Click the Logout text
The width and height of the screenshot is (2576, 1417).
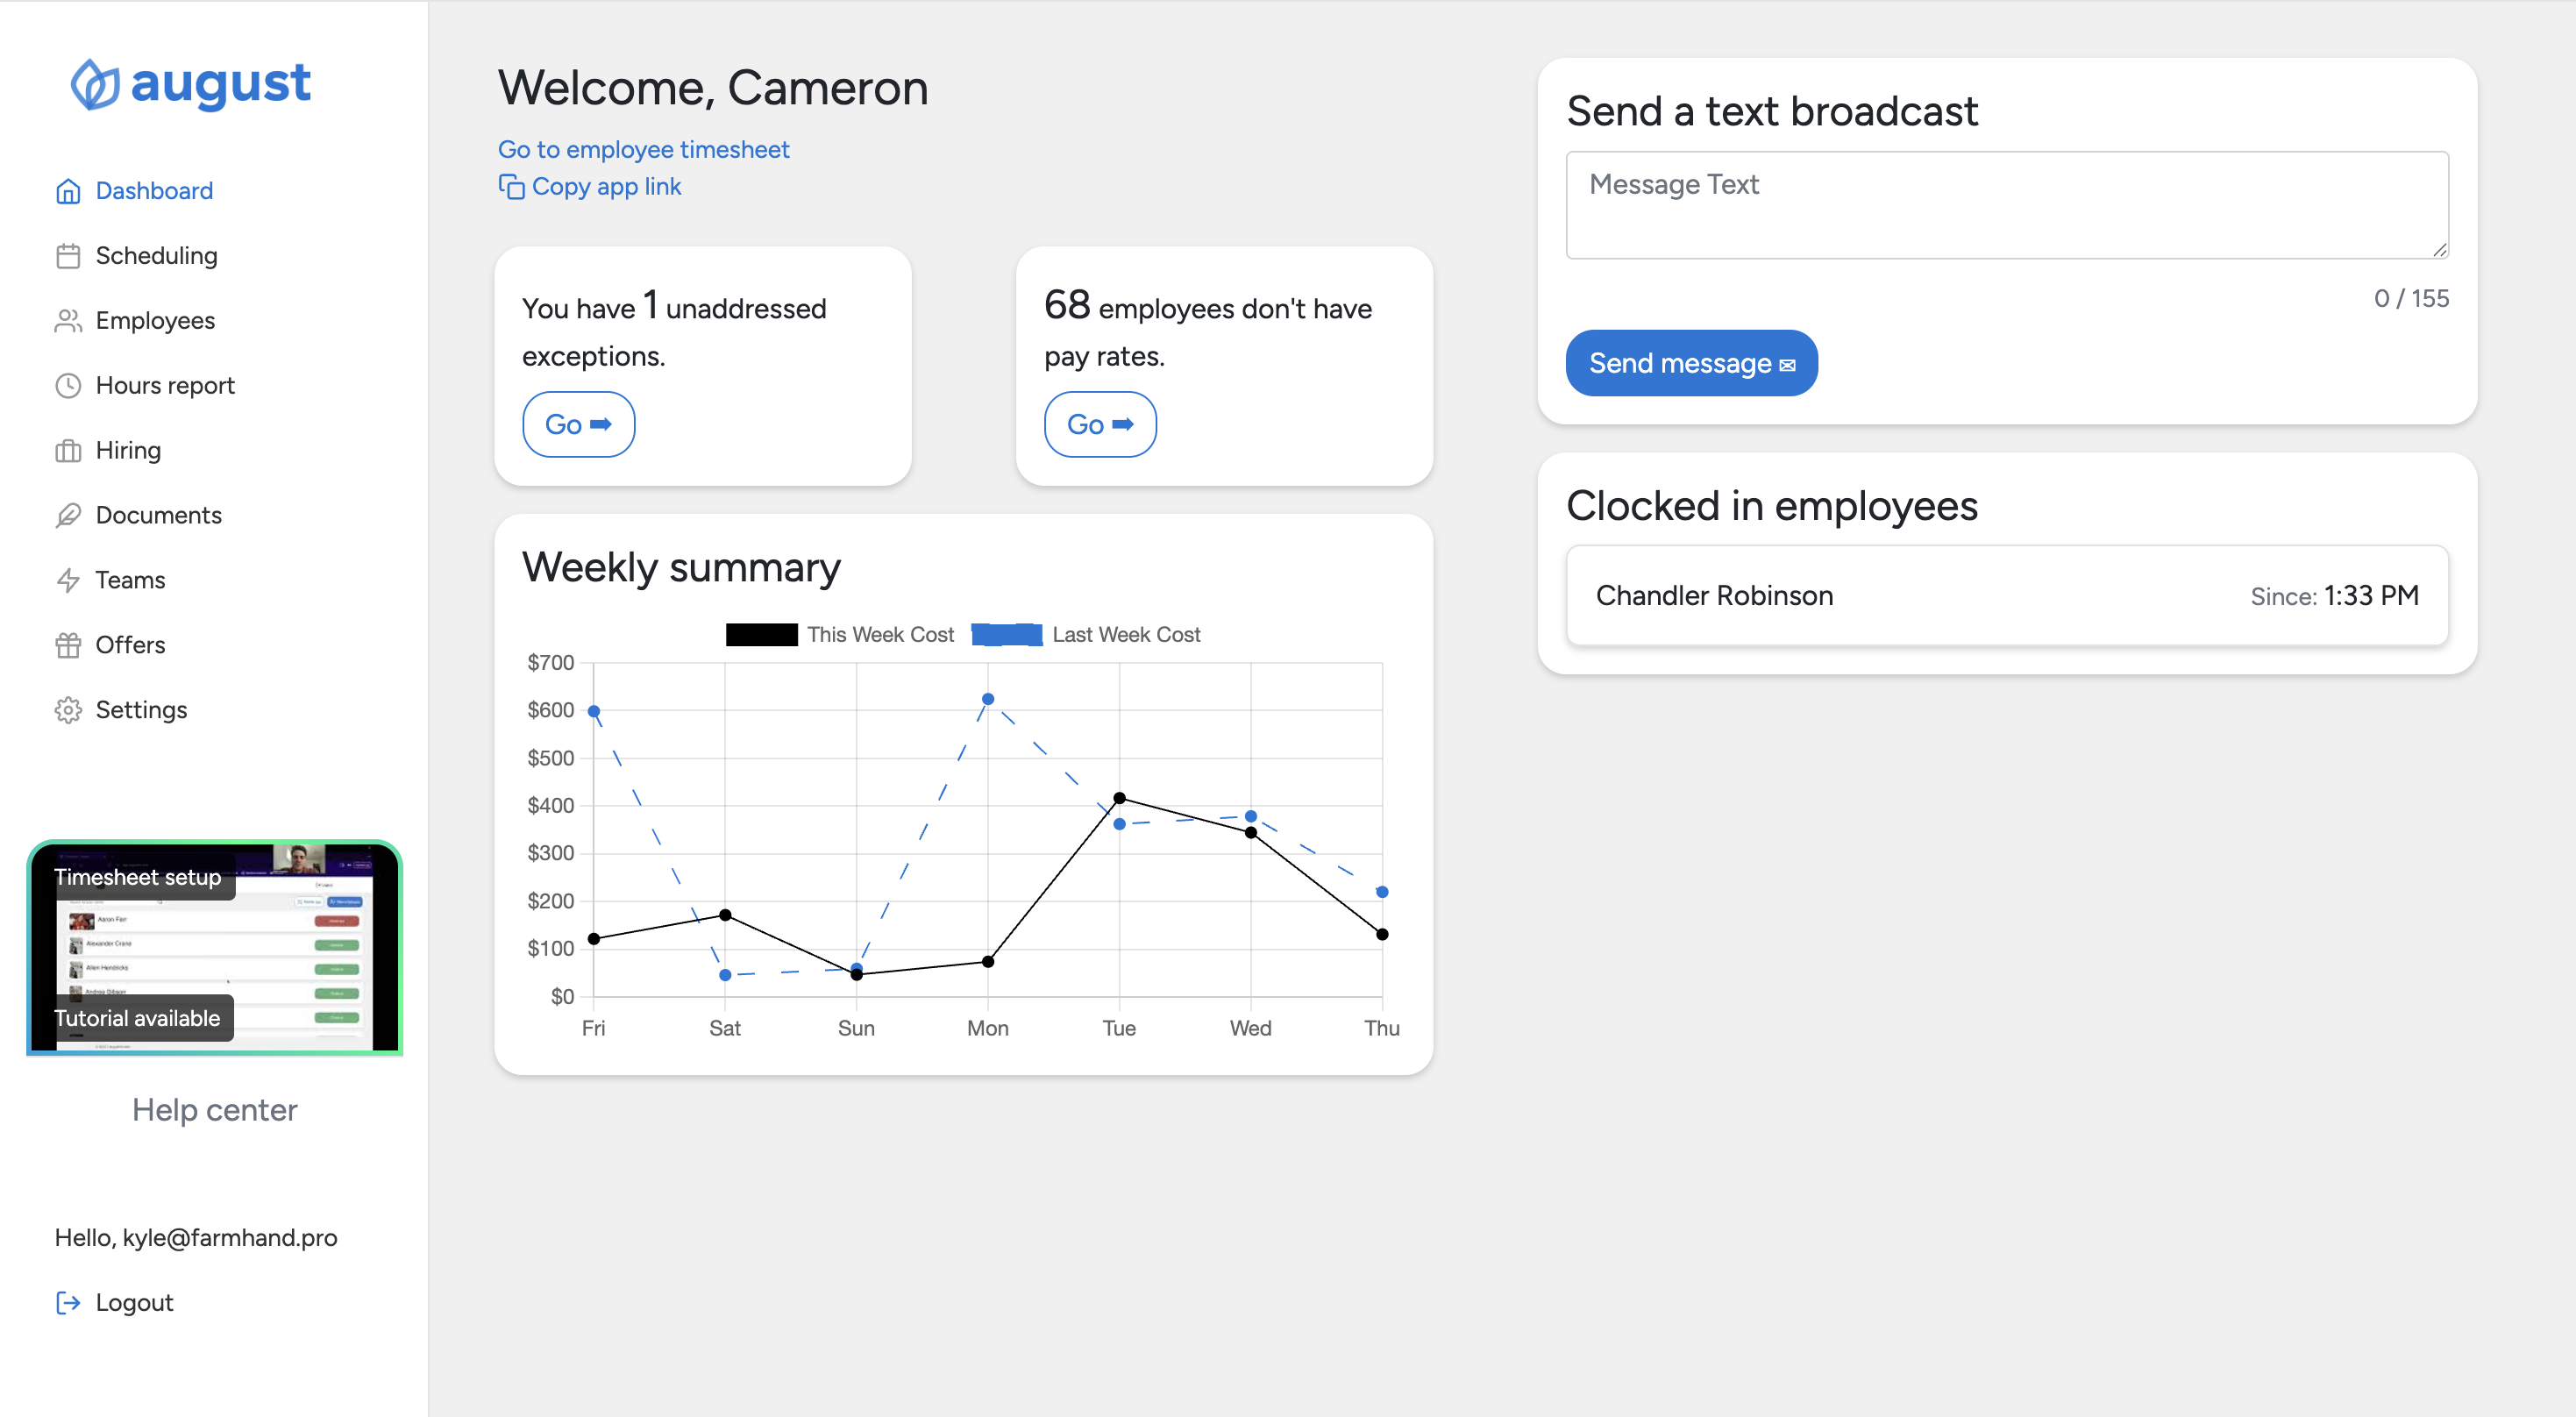[x=134, y=1303]
